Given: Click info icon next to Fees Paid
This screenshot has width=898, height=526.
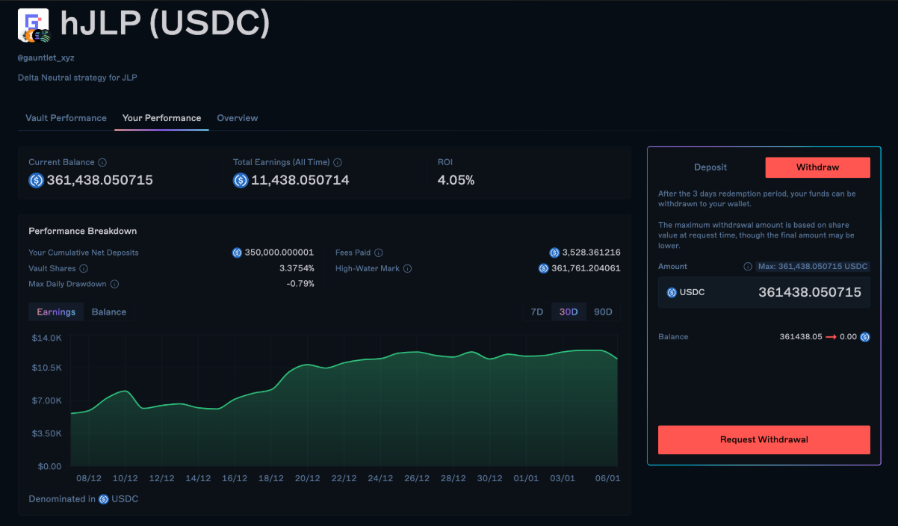Looking at the screenshot, I should 379,253.
